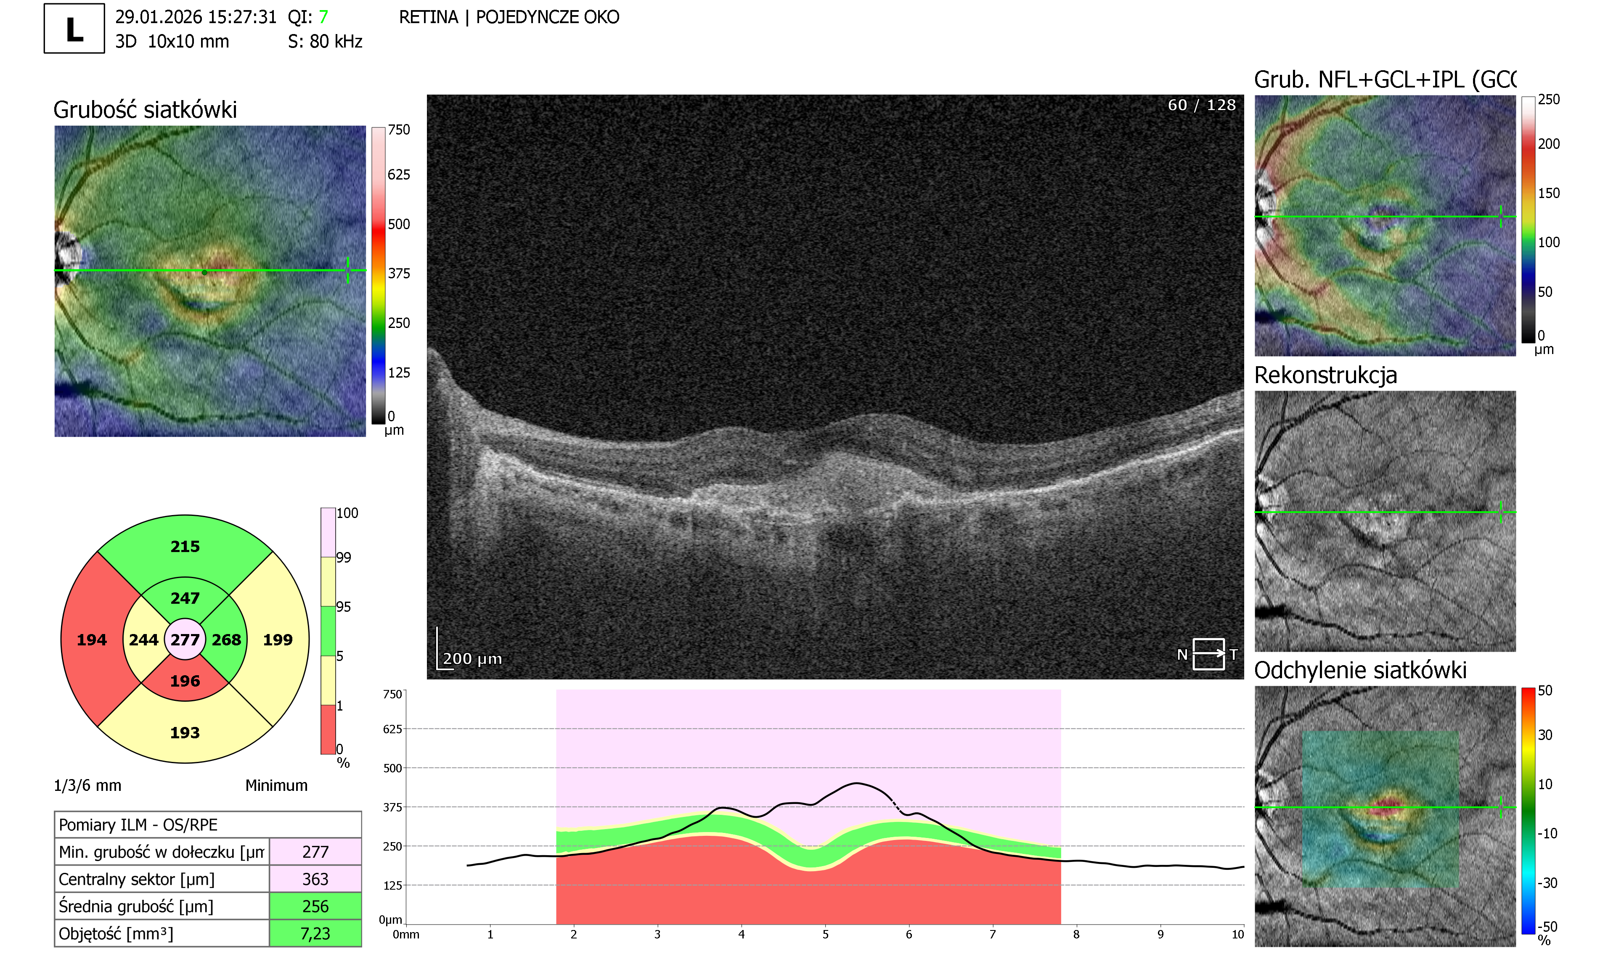Click the central ETDRS sector value 277
The height and width of the screenshot is (954, 1624).
pyautogui.click(x=185, y=640)
